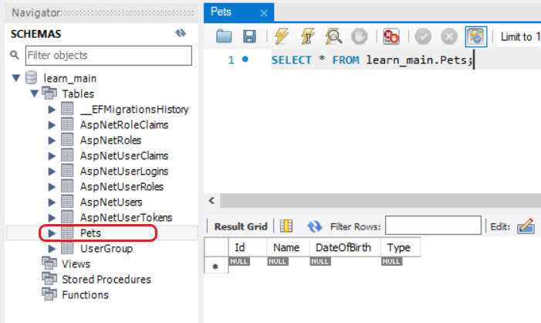The width and height of the screenshot is (541, 323).
Task: Click the Stop execution hand icon
Action: click(x=358, y=36)
